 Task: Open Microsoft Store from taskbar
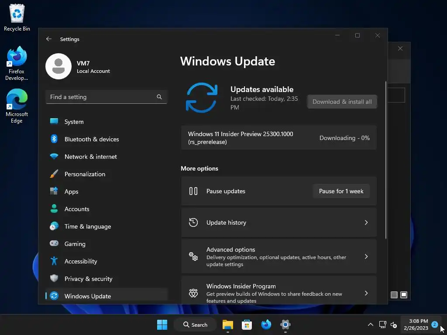click(x=247, y=325)
